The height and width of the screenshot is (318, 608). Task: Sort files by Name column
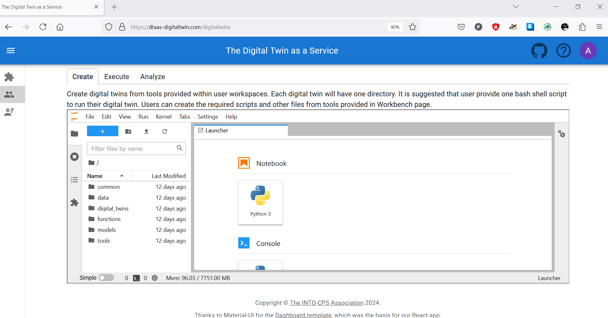[95, 176]
